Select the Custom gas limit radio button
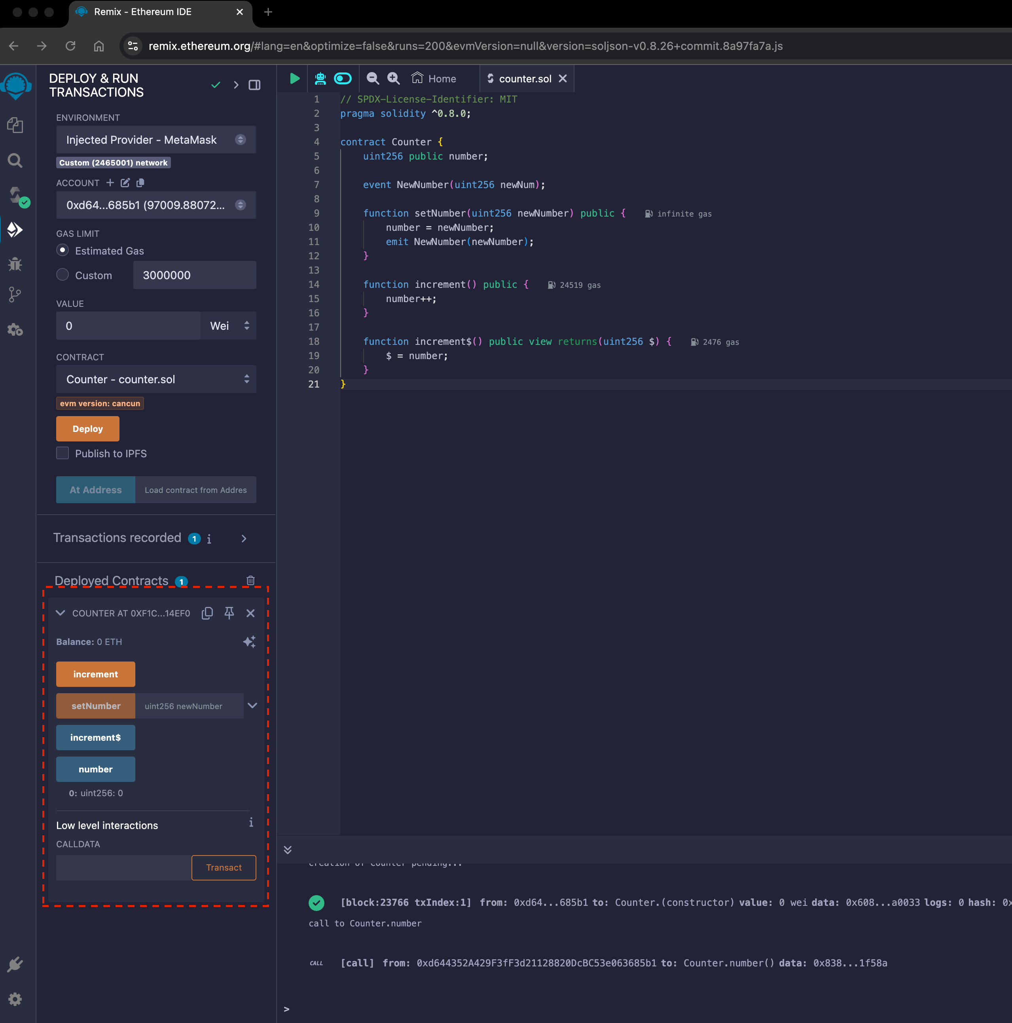Viewport: 1012px width, 1023px height. tap(63, 275)
